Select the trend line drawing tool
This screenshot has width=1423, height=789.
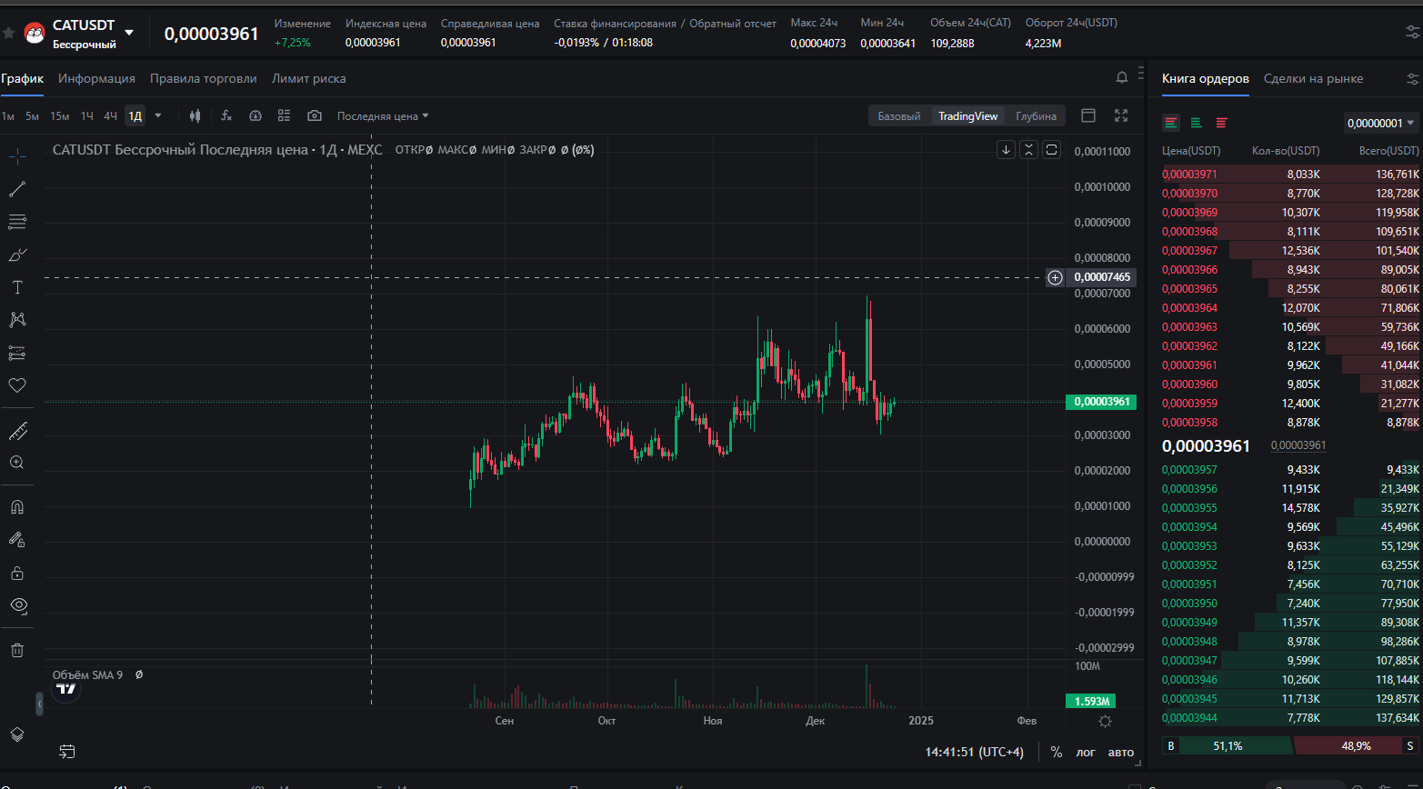pyautogui.click(x=17, y=189)
